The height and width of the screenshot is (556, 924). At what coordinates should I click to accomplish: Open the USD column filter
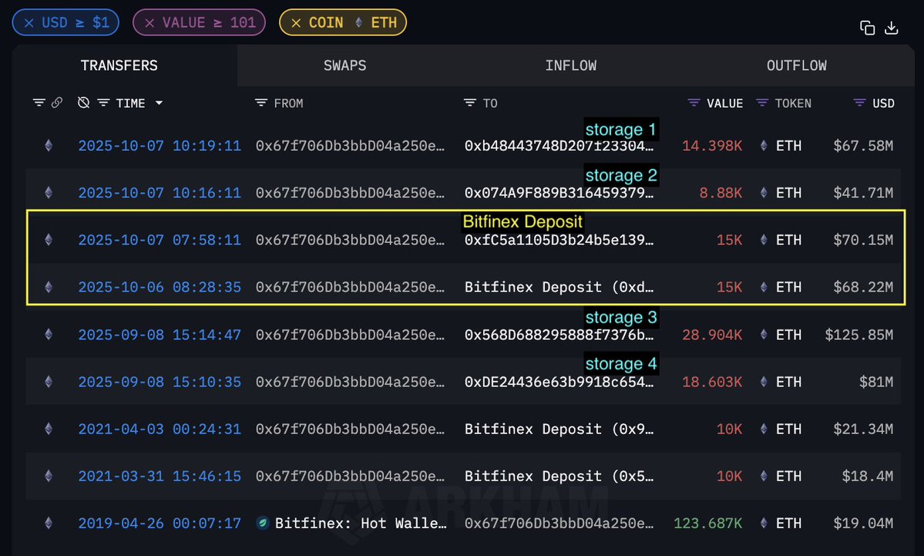860,103
